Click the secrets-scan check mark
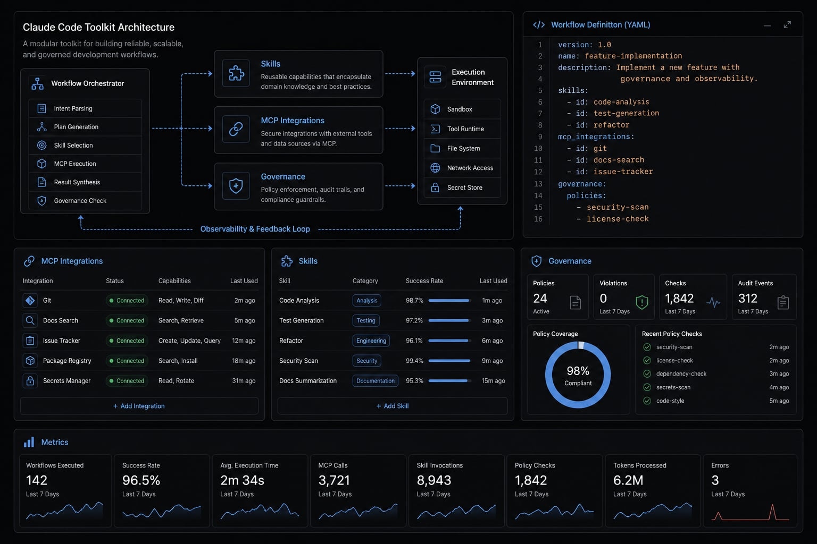The height and width of the screenshot is (544, 817). 647,387
